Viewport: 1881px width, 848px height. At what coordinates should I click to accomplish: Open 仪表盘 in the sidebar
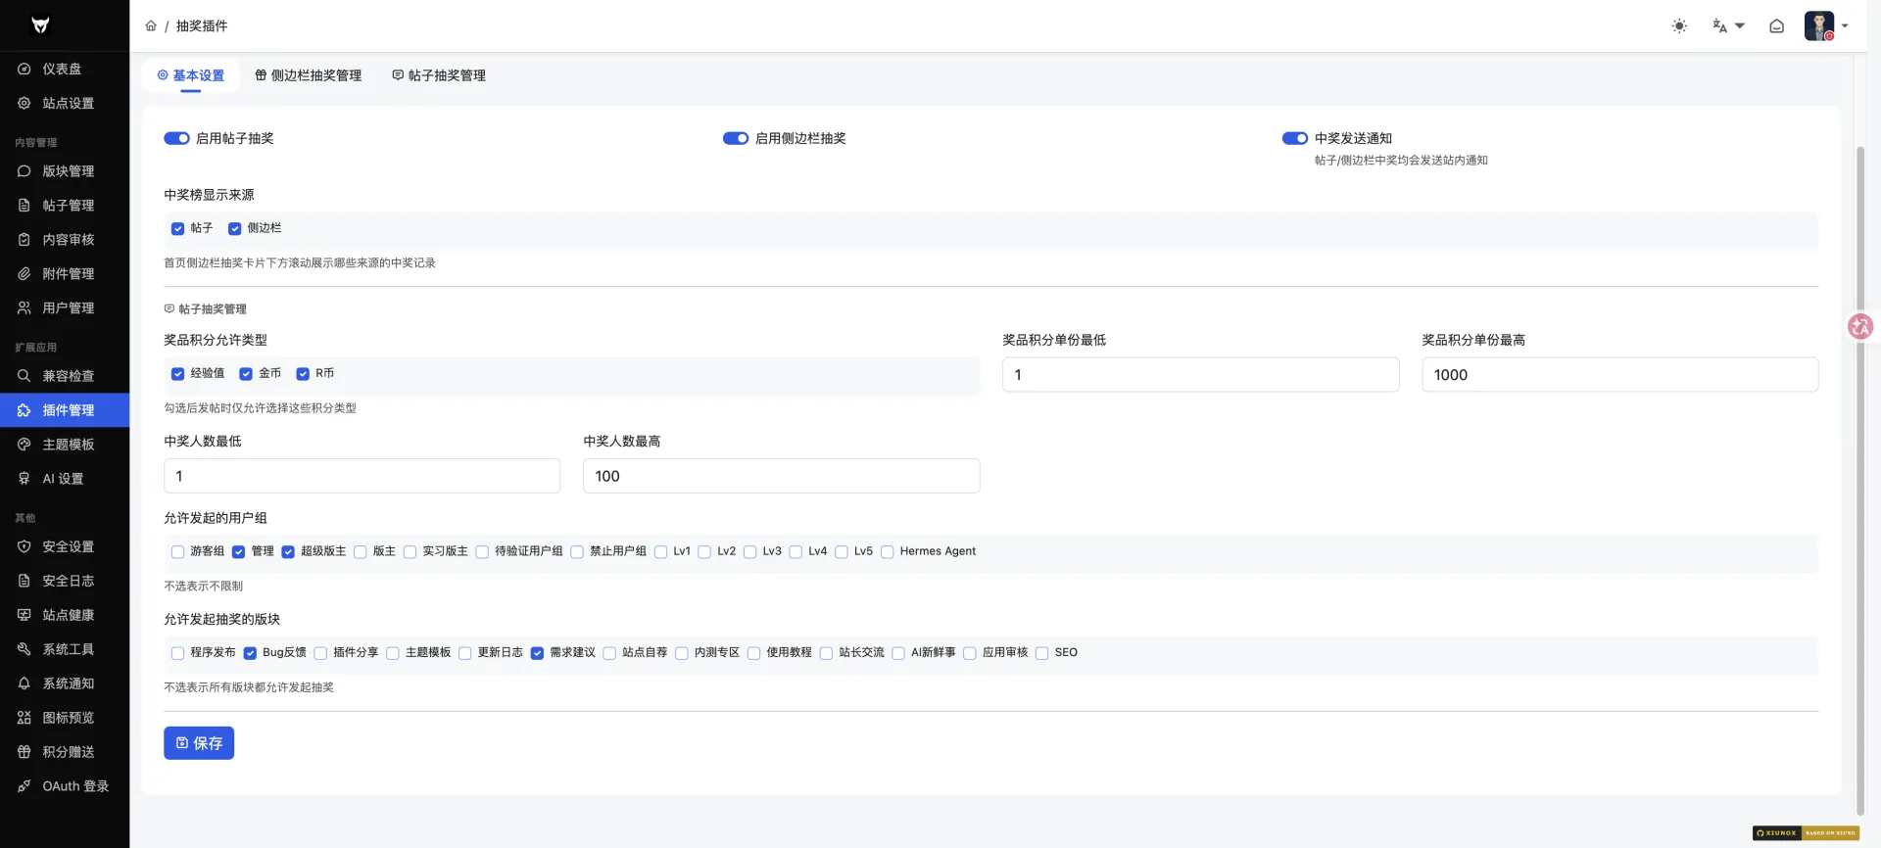(65, 69)
